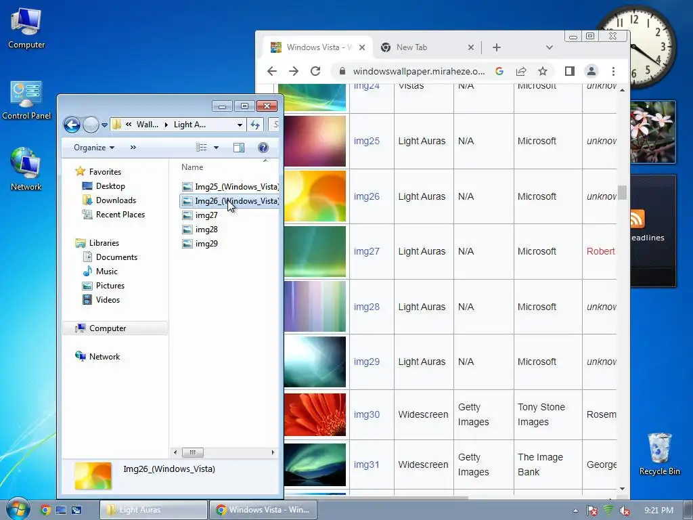Open the Music library
This screenshot has width=693, height=520.
(106, 271)
